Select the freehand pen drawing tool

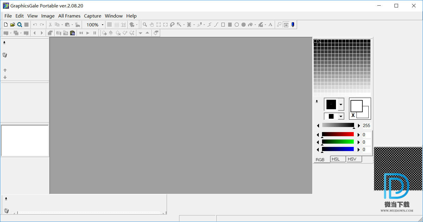pos(200,25)
